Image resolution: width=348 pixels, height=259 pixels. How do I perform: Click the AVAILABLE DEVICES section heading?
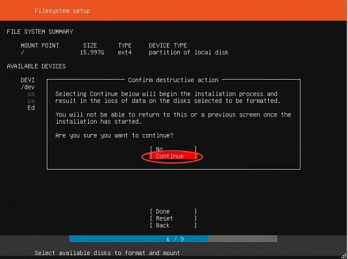36,67
